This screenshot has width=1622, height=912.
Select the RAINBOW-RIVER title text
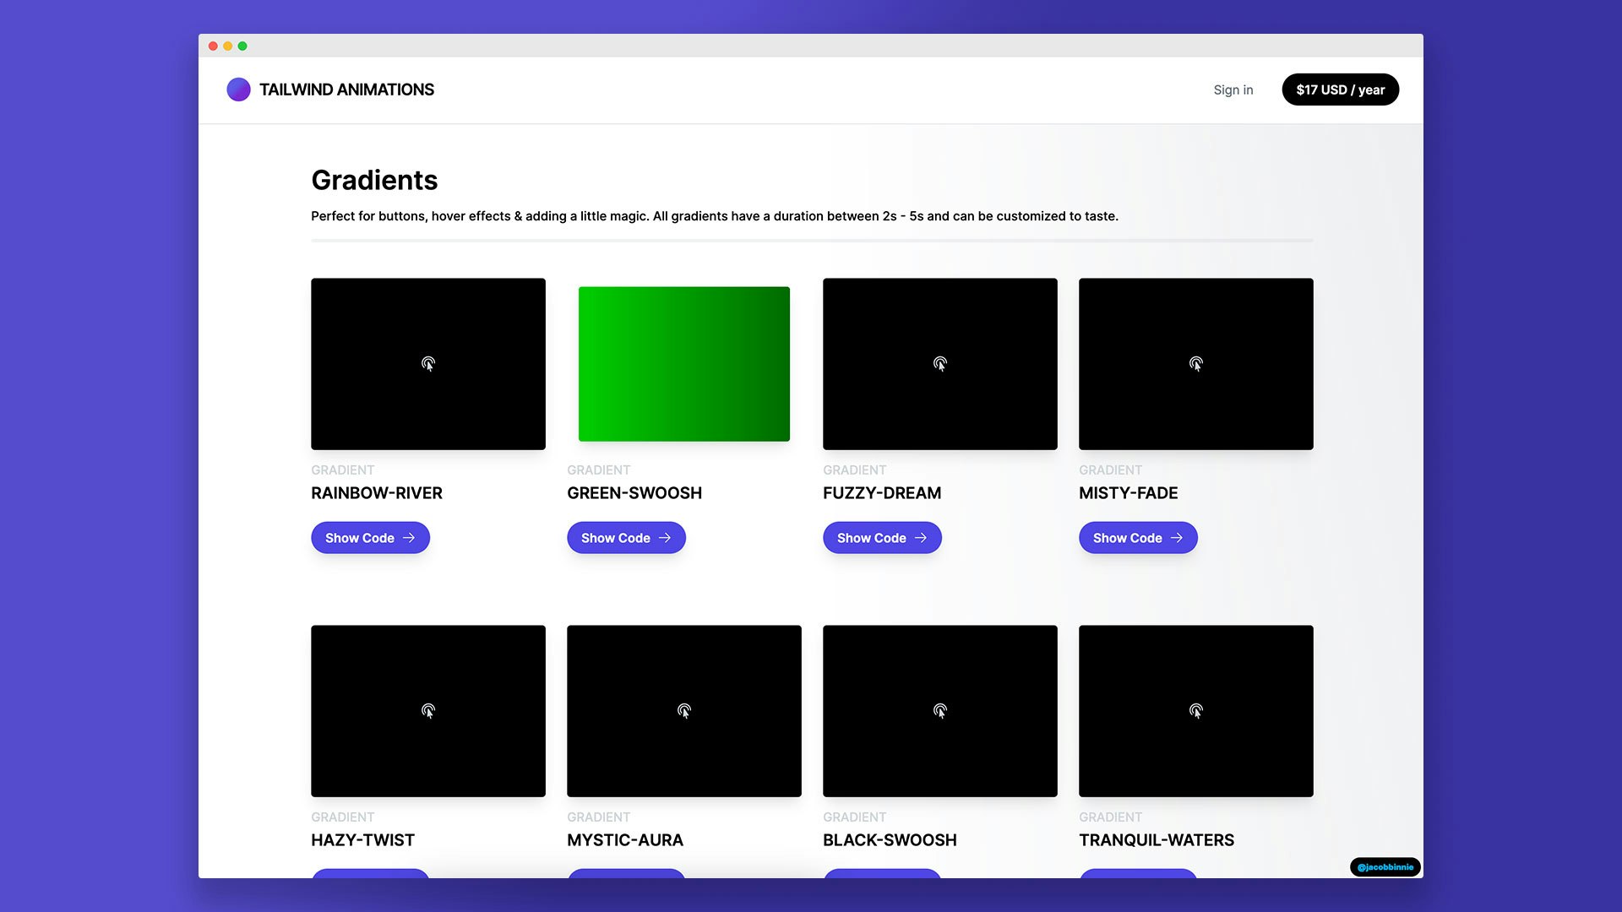(x=377, y=493)
